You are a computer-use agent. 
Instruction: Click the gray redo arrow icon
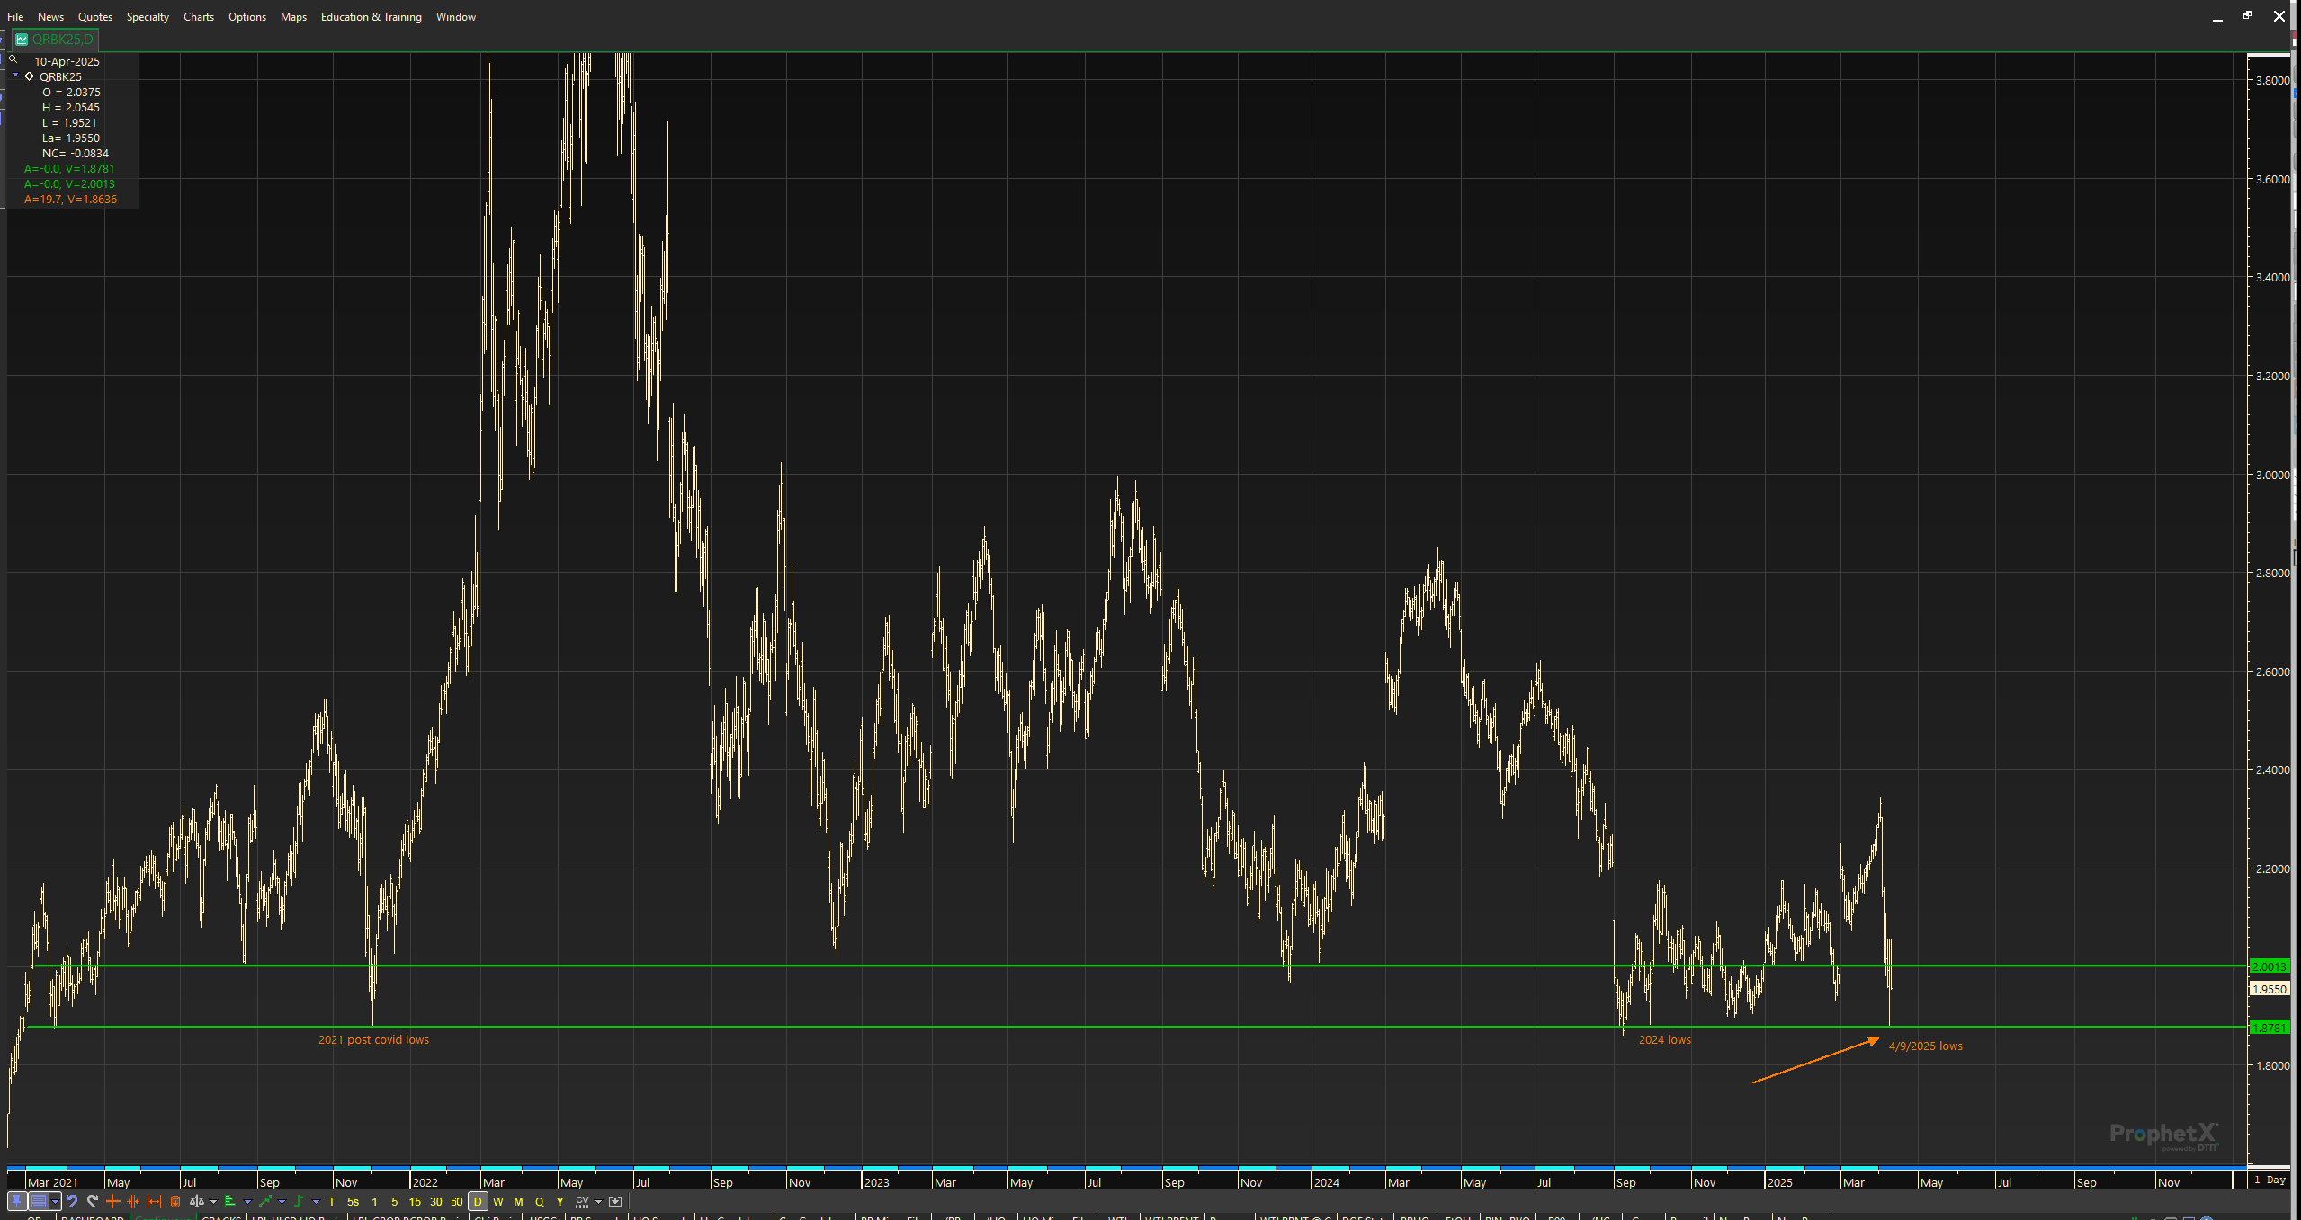point(93,1201)
